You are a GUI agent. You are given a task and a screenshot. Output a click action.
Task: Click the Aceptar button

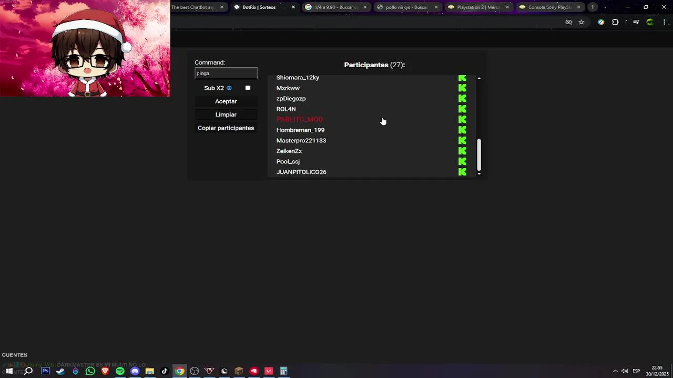click(226, 101)
